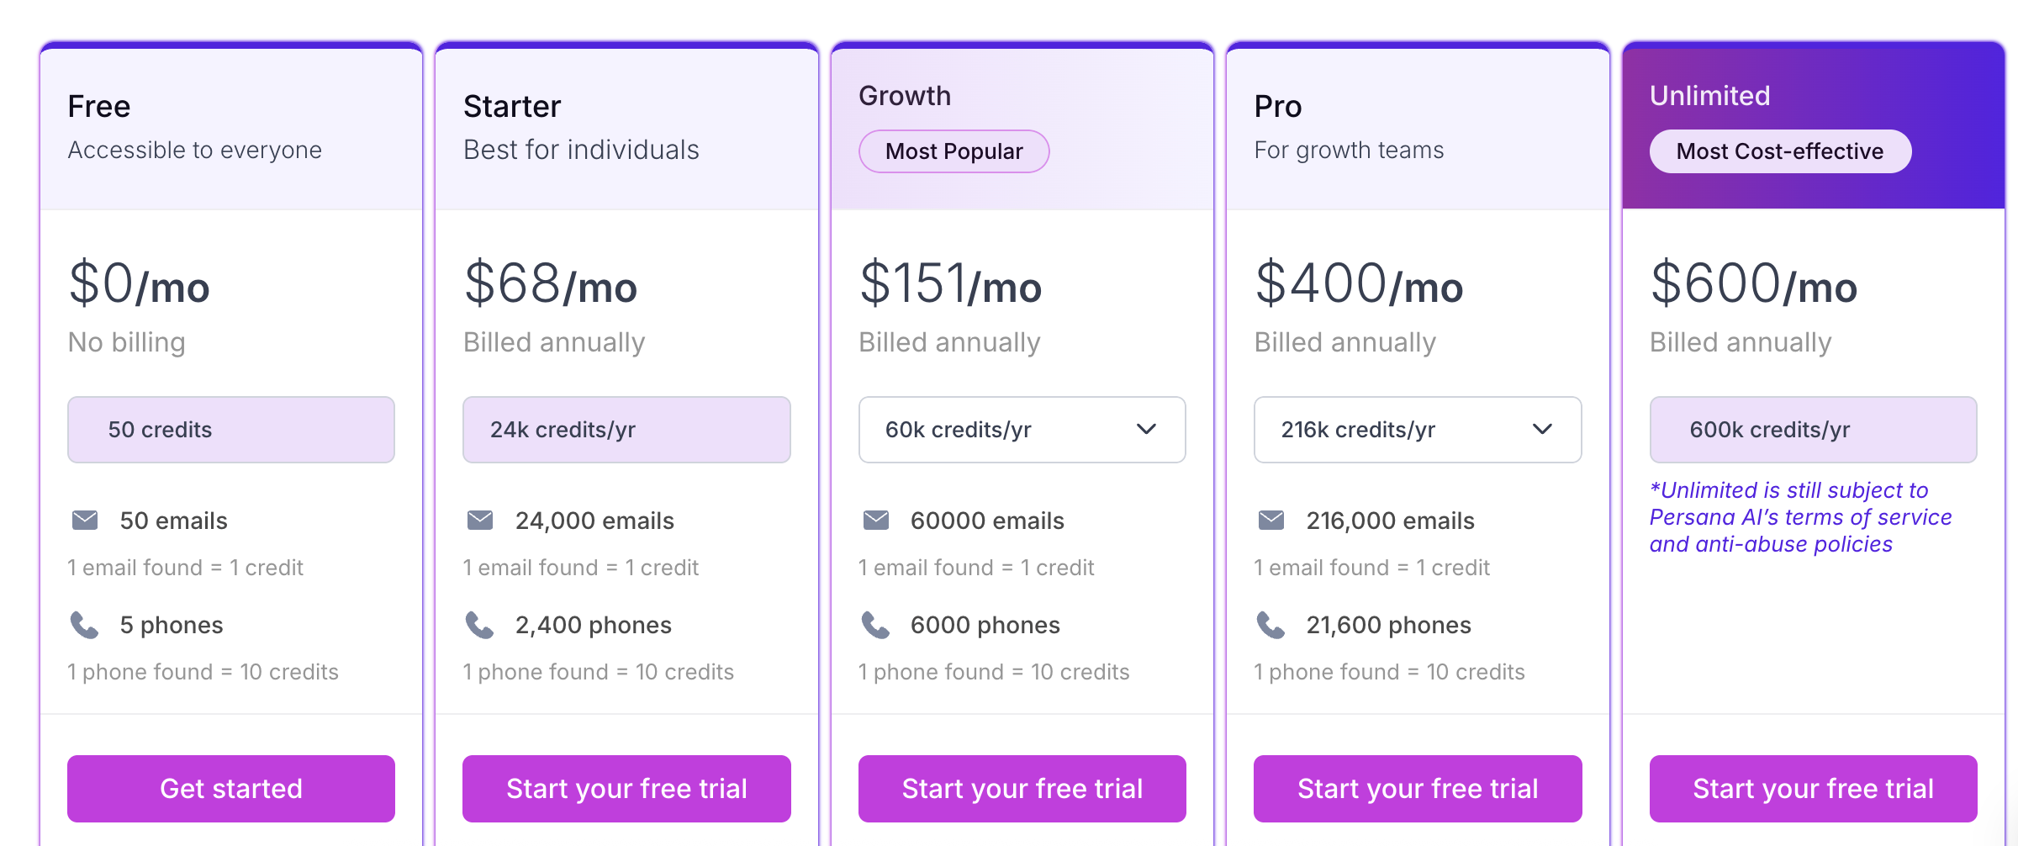Click Get started on the Free plan

231,789
